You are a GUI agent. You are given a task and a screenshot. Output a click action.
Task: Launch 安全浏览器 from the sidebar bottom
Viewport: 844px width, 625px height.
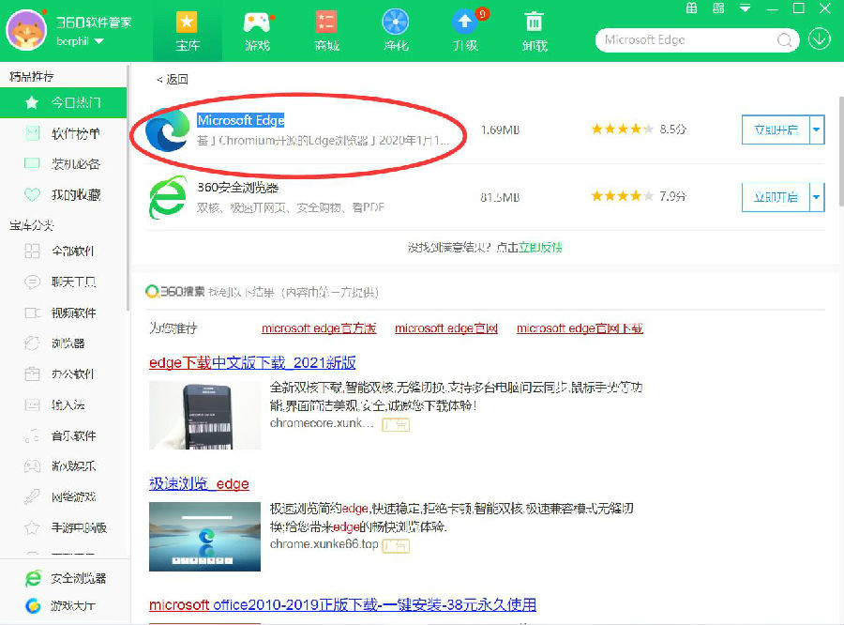(65, 578)
